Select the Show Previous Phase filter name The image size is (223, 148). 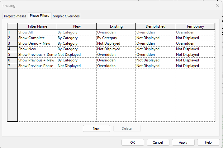click(x=37, y=66)
